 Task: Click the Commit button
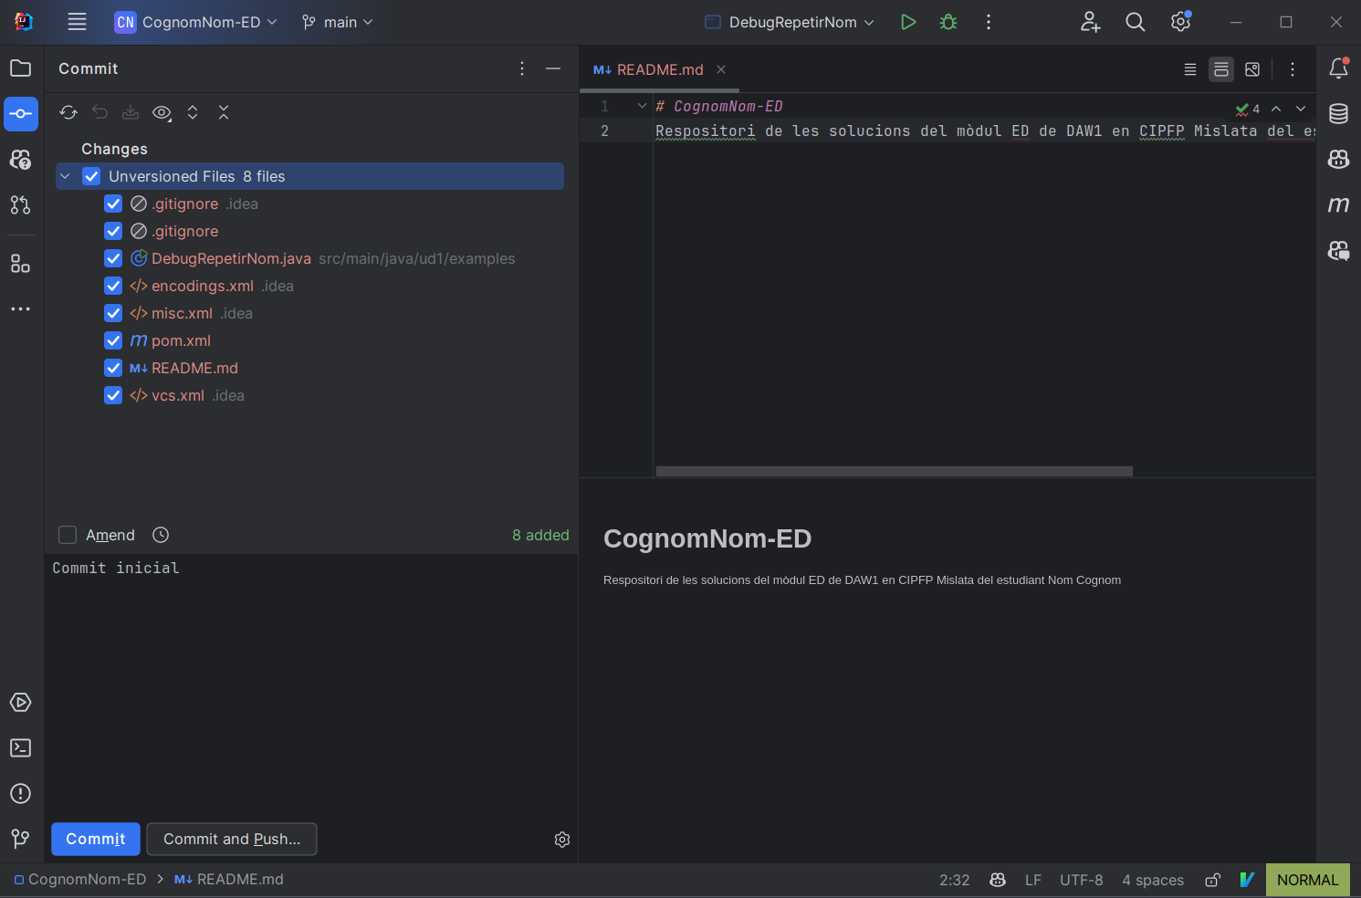click(x=96, y=839)
